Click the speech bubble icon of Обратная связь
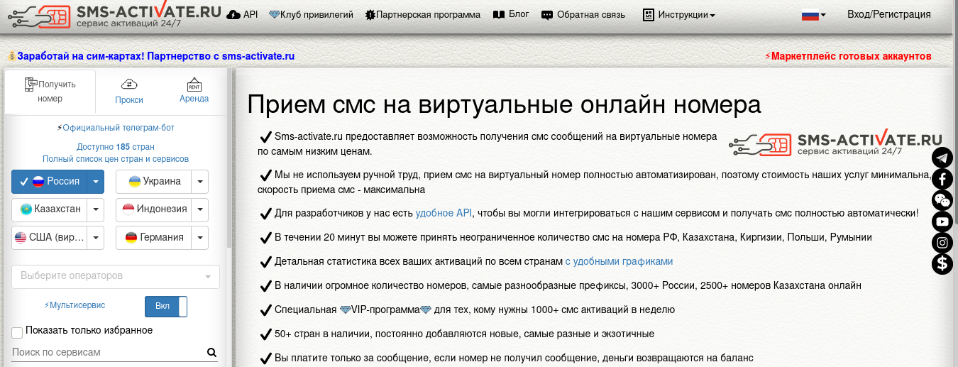 (546, 15)
